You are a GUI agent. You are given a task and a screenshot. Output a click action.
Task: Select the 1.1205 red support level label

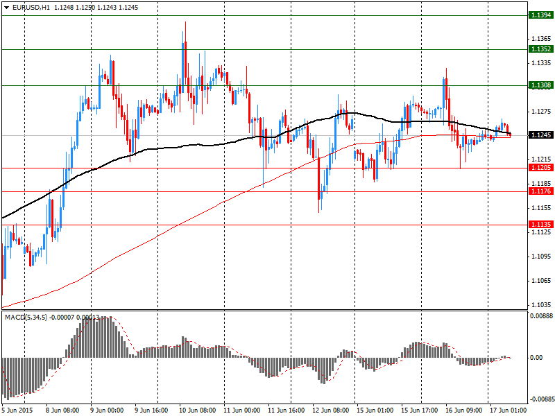pyautogui.click(x=541, y=168)
